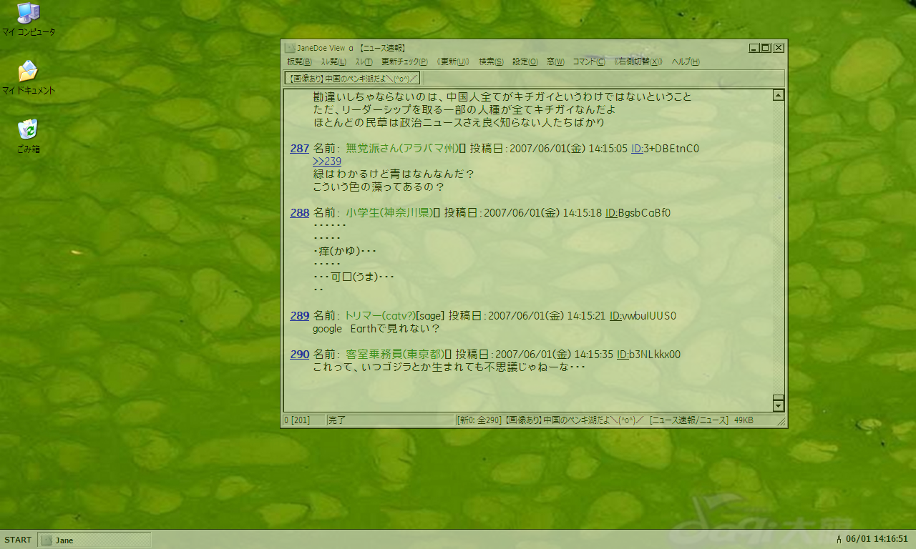Click the scrollbar up arrow in thread view
916x549 pixels.
point(779,94)
